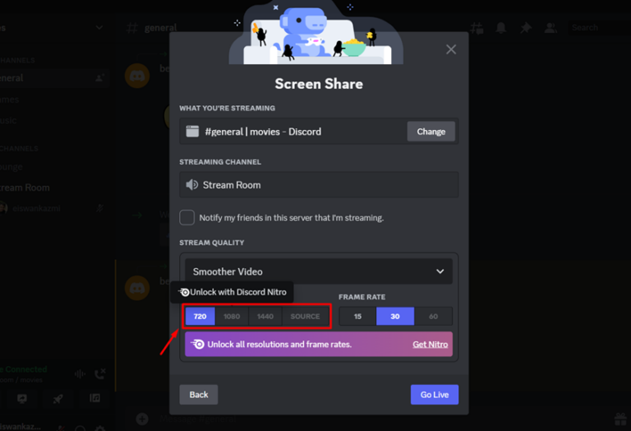This screenshot has width=631, height=431.
Task: Click the gift icon in message bar
Action: (620, 419)
